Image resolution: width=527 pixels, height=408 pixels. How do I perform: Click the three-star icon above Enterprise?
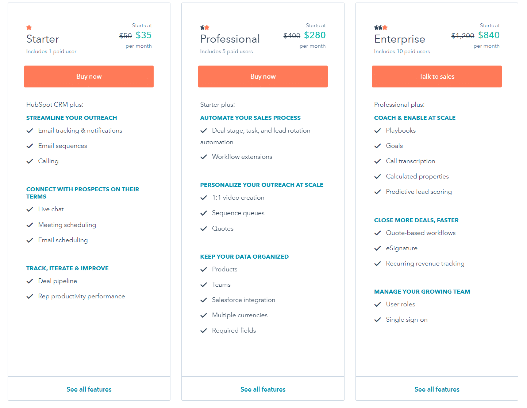pos(380,27)
